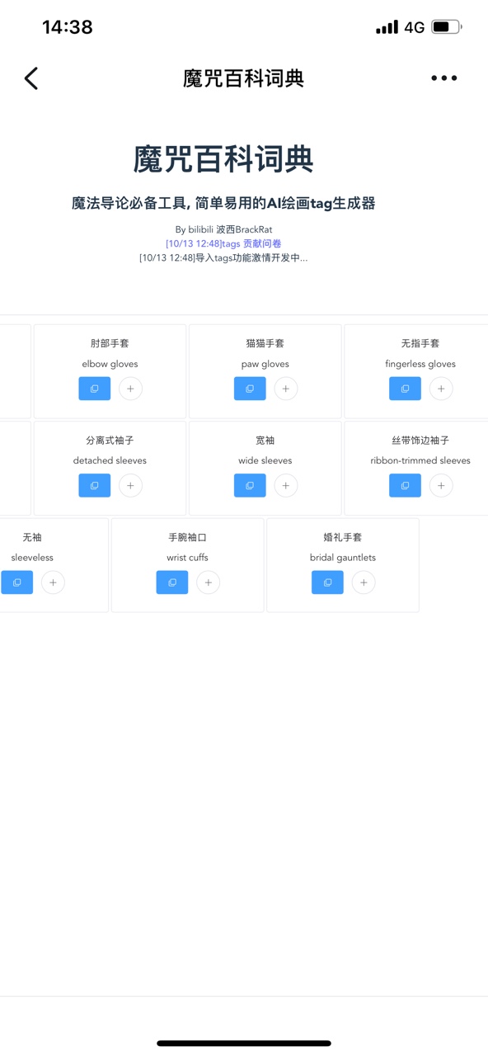Click the sleeveless English label
The height and width of the screenshot is (1056, 488).
tap(32, 558)
